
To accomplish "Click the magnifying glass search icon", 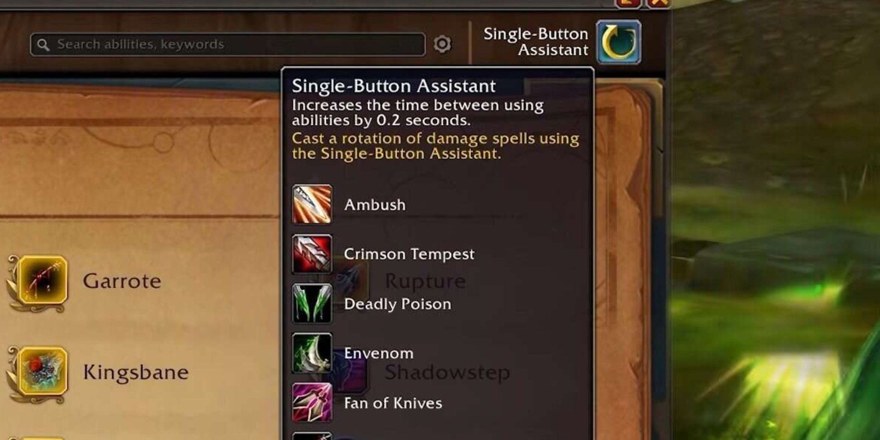I will point(43,45).
